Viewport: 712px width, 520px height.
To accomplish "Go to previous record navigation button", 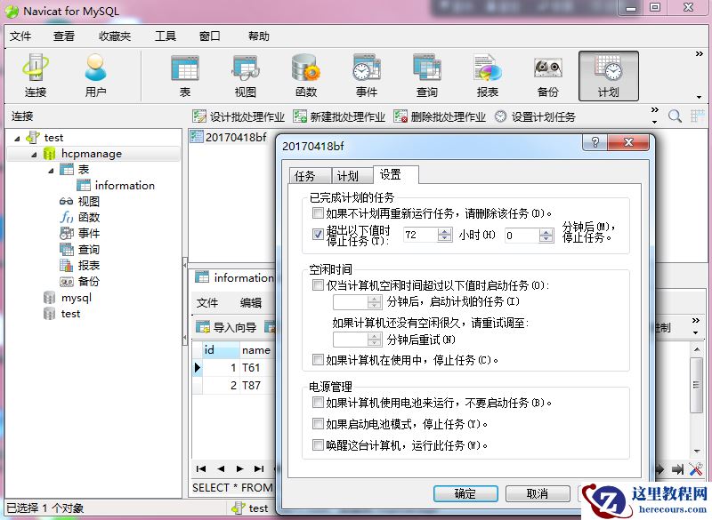I will (221, 468).
